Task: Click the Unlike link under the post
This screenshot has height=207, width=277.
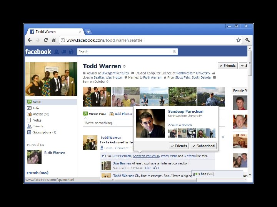Action: 108,148
